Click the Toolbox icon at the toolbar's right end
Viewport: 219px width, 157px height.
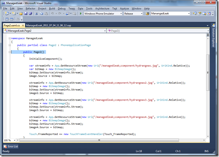pos(209,13)
